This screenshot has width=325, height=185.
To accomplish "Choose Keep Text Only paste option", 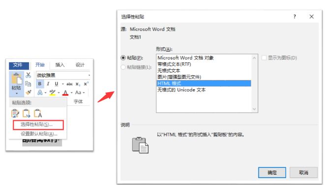I will pyautogui.click(x=38, y=113).
